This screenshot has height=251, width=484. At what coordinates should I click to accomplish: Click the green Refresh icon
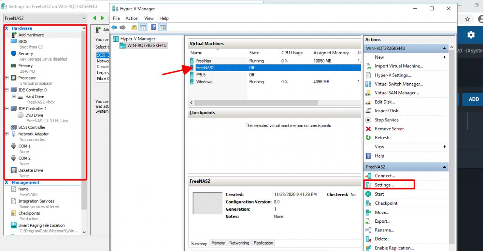[x=368, y=138]
